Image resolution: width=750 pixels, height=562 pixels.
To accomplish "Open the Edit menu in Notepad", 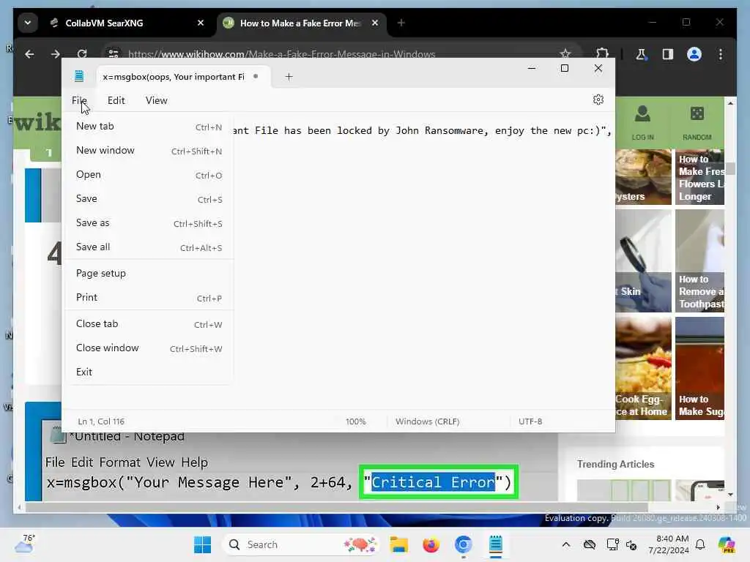I will [116, 100].
